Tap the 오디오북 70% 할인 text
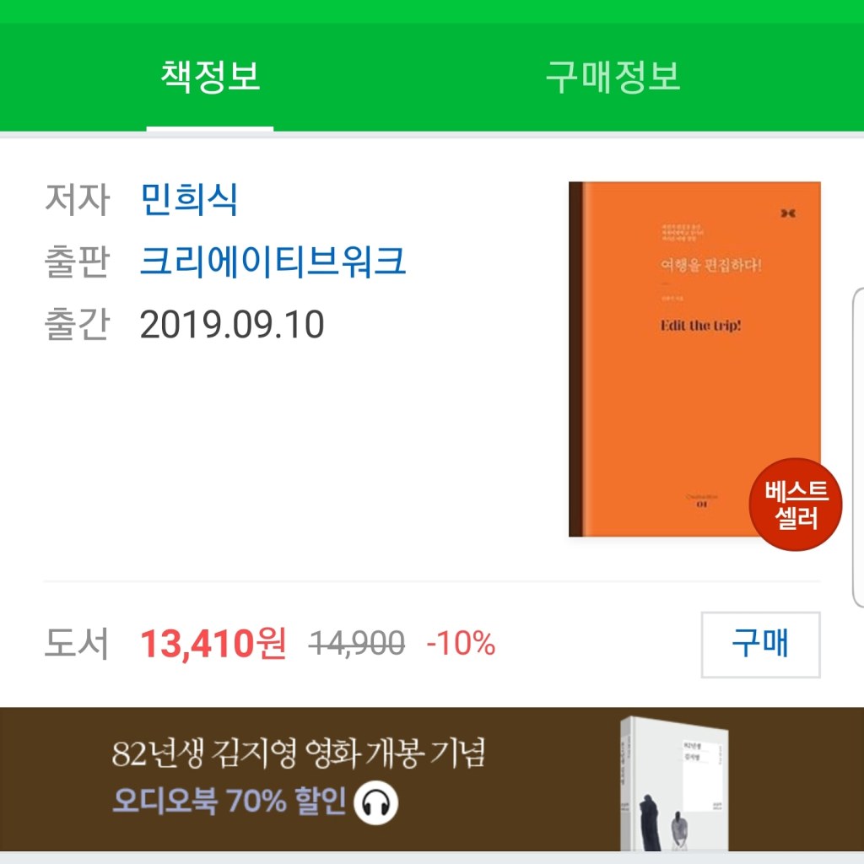Image resolution: width=864 pixels, height=864 pixels. coord(229,802)
